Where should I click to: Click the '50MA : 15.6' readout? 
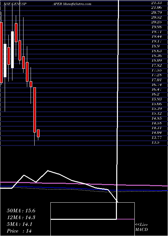[21, 211]
